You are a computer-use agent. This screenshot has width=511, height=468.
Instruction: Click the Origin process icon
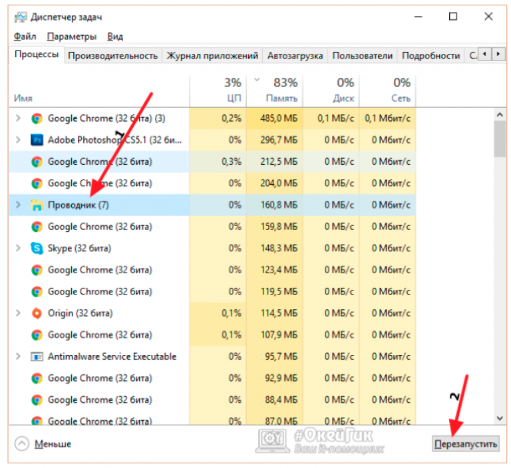pos(37,313)
